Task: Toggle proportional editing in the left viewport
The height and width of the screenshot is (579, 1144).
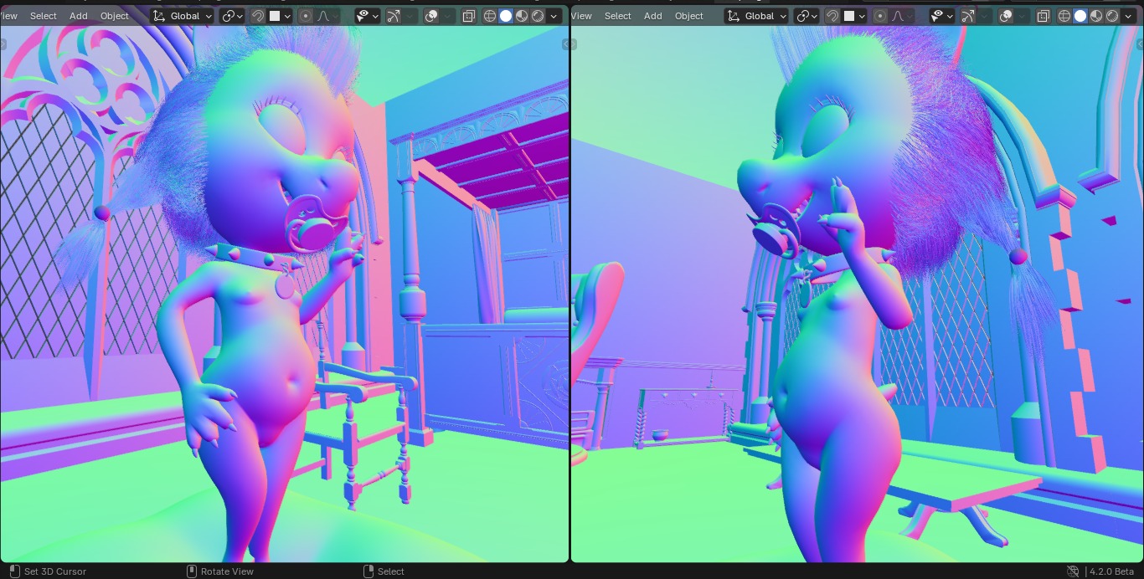Action: [x=306, y=16]
